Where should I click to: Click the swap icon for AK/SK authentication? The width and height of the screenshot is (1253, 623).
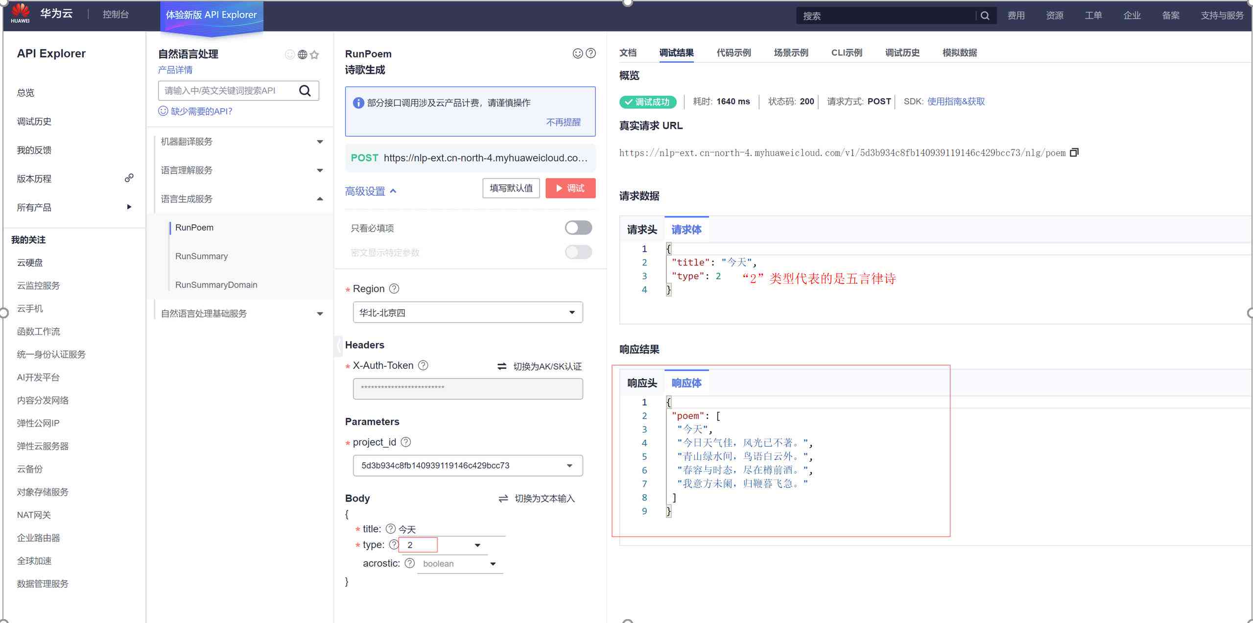pos(502,366)
